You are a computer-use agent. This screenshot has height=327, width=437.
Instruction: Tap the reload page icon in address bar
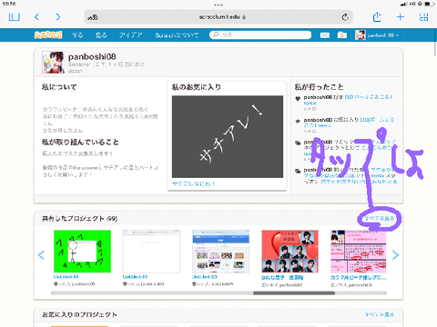[345, 17]
